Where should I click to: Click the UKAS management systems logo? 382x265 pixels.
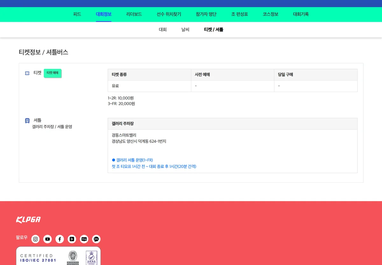[x=91, y=258]
